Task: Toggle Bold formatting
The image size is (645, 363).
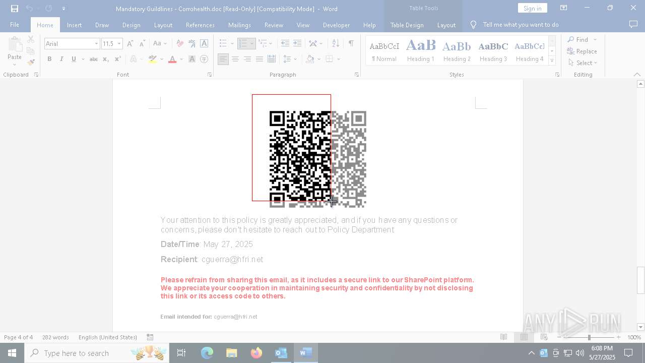Action: [49, 59]
